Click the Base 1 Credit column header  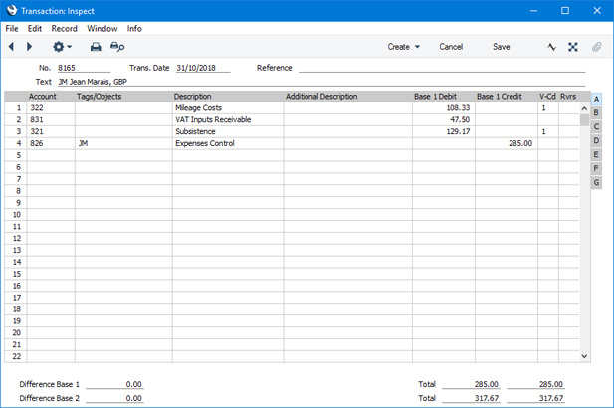point(500,97)
